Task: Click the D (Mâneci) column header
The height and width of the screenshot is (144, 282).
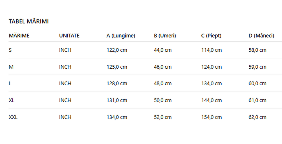Action: tap(261, 36)
